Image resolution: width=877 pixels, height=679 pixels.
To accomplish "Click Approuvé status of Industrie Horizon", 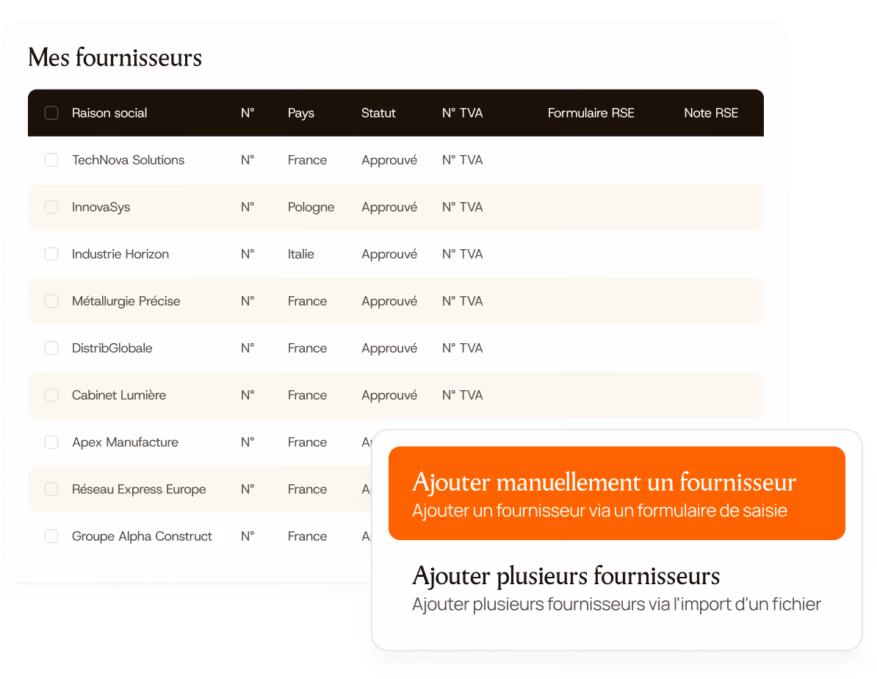I will [389, 255].
